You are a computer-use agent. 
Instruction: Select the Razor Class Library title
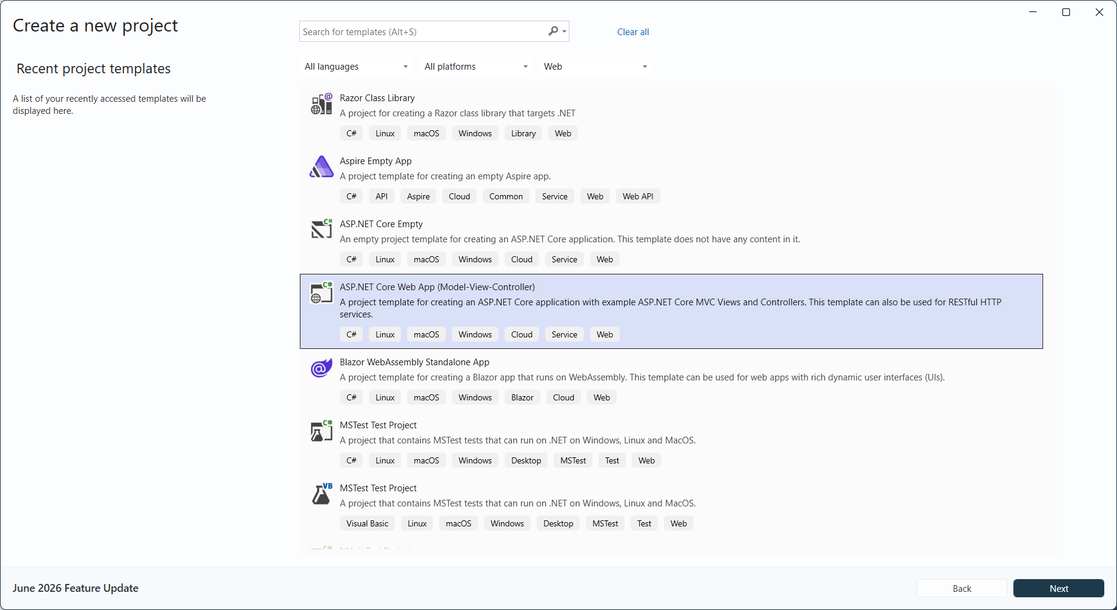377,98
